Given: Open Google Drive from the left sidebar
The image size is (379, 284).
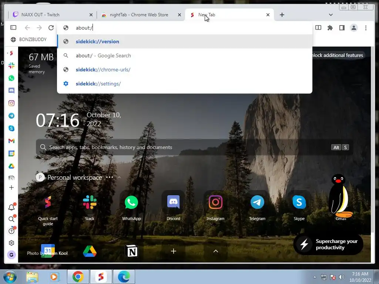Looking at the screenshot, I should [x=11, y=166].
